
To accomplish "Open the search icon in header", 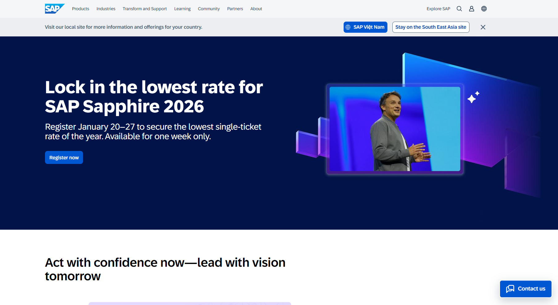I will pos(459,9).
